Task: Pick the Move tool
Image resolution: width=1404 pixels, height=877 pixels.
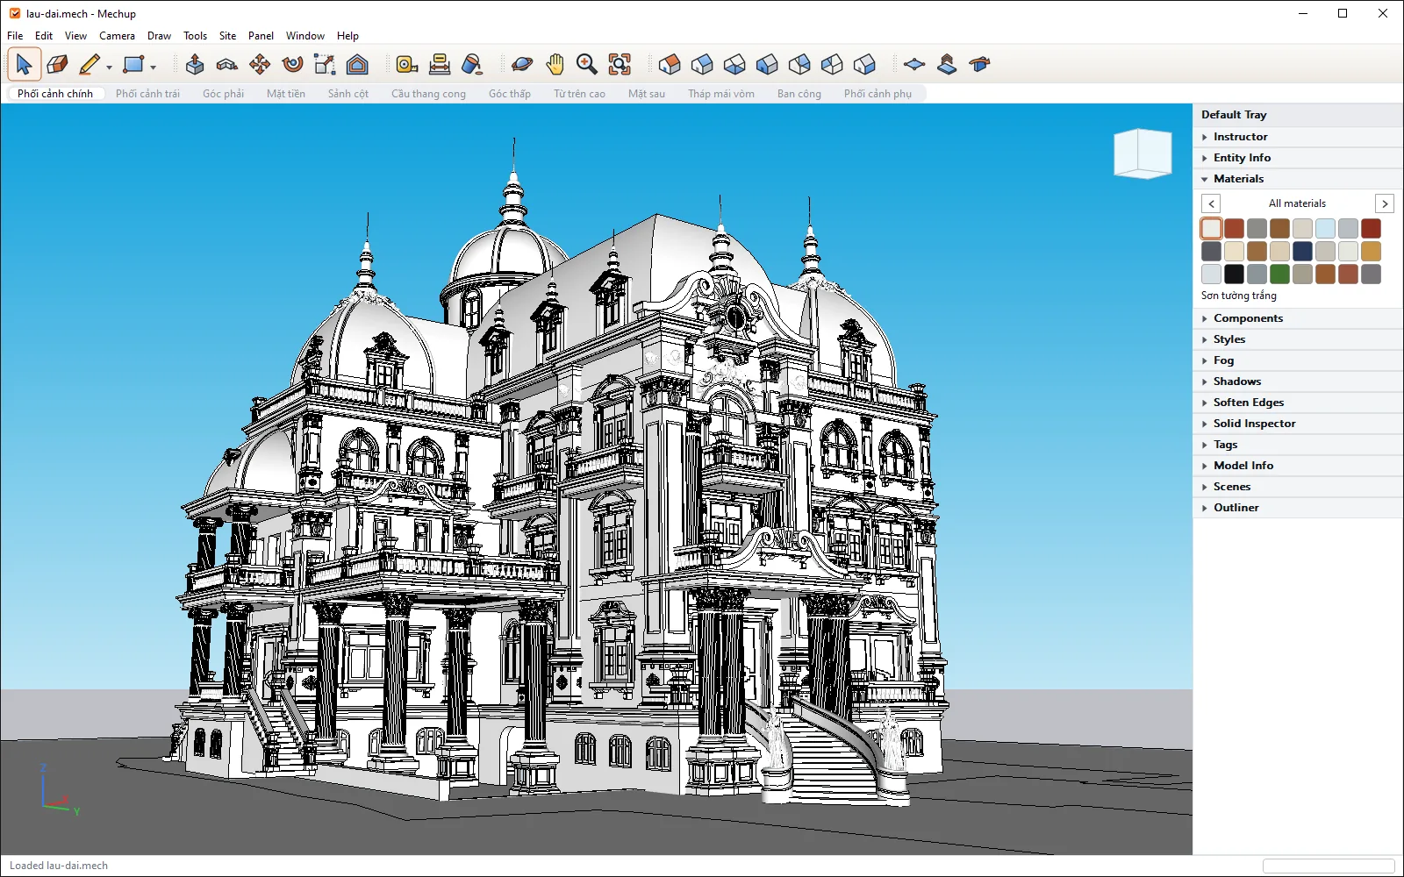Action: tap(260, 64)
